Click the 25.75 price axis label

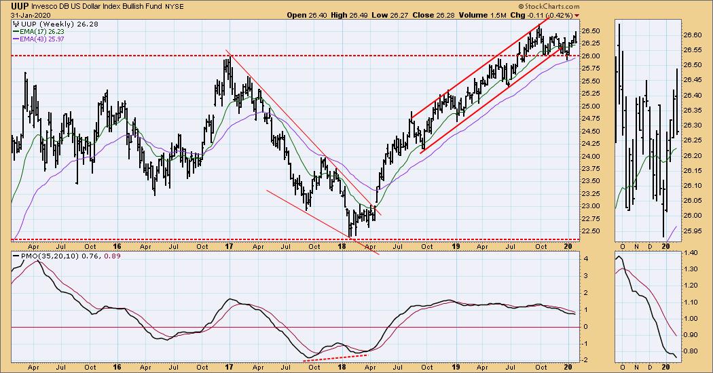[591, 68]
